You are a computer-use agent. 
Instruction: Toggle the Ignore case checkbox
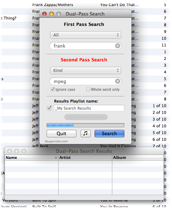coord(53,89)
